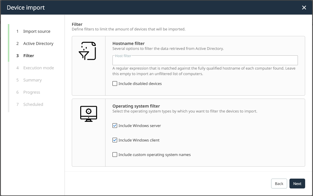313x196 pixels.
Task: Close the Device import dialog
Action: point(304,8)
